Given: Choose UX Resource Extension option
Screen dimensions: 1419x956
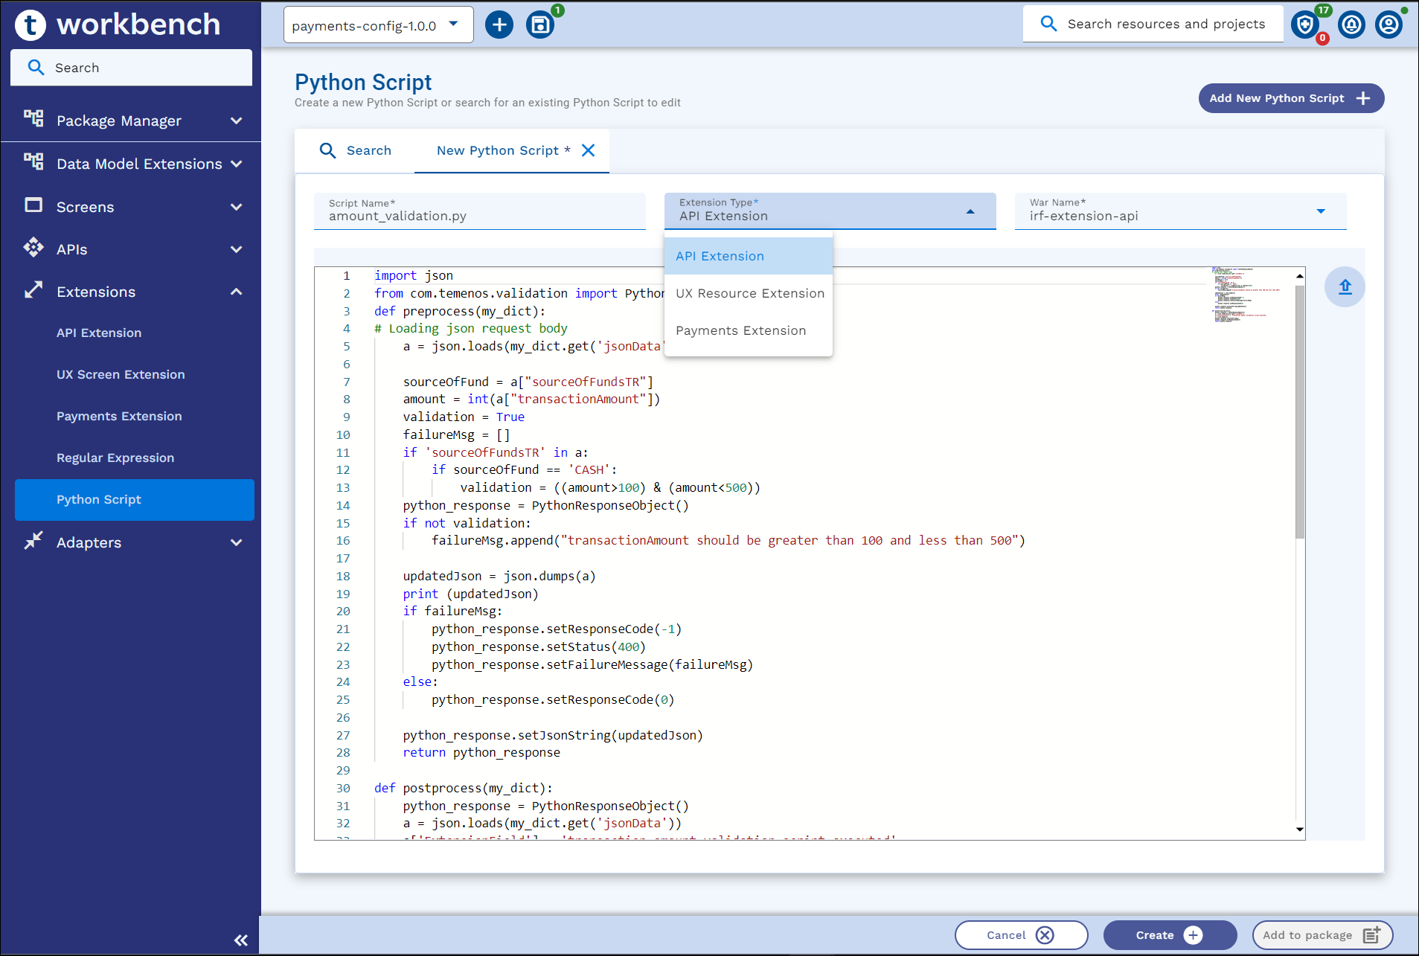Looking at the screenshot, I should [749, 293].
